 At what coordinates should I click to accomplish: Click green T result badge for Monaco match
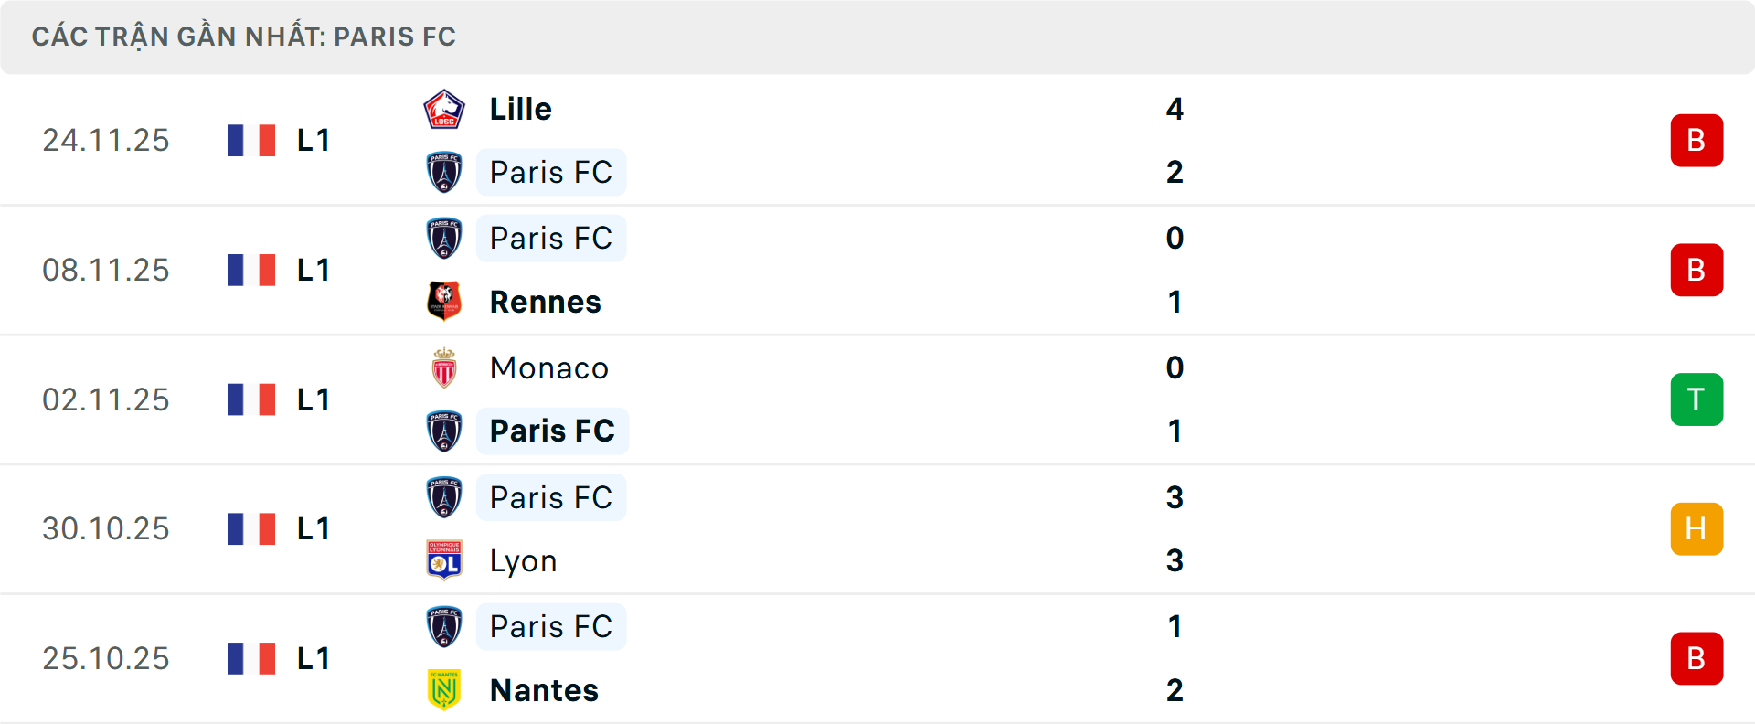1696,399
